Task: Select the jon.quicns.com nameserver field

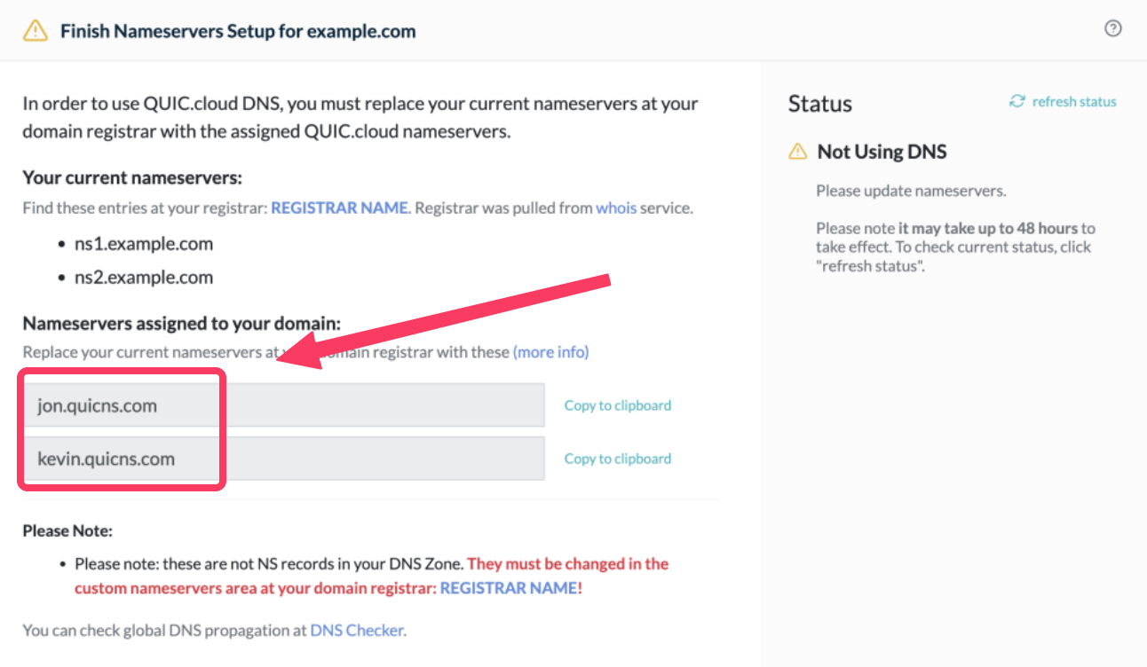Action: click(284, 405)
